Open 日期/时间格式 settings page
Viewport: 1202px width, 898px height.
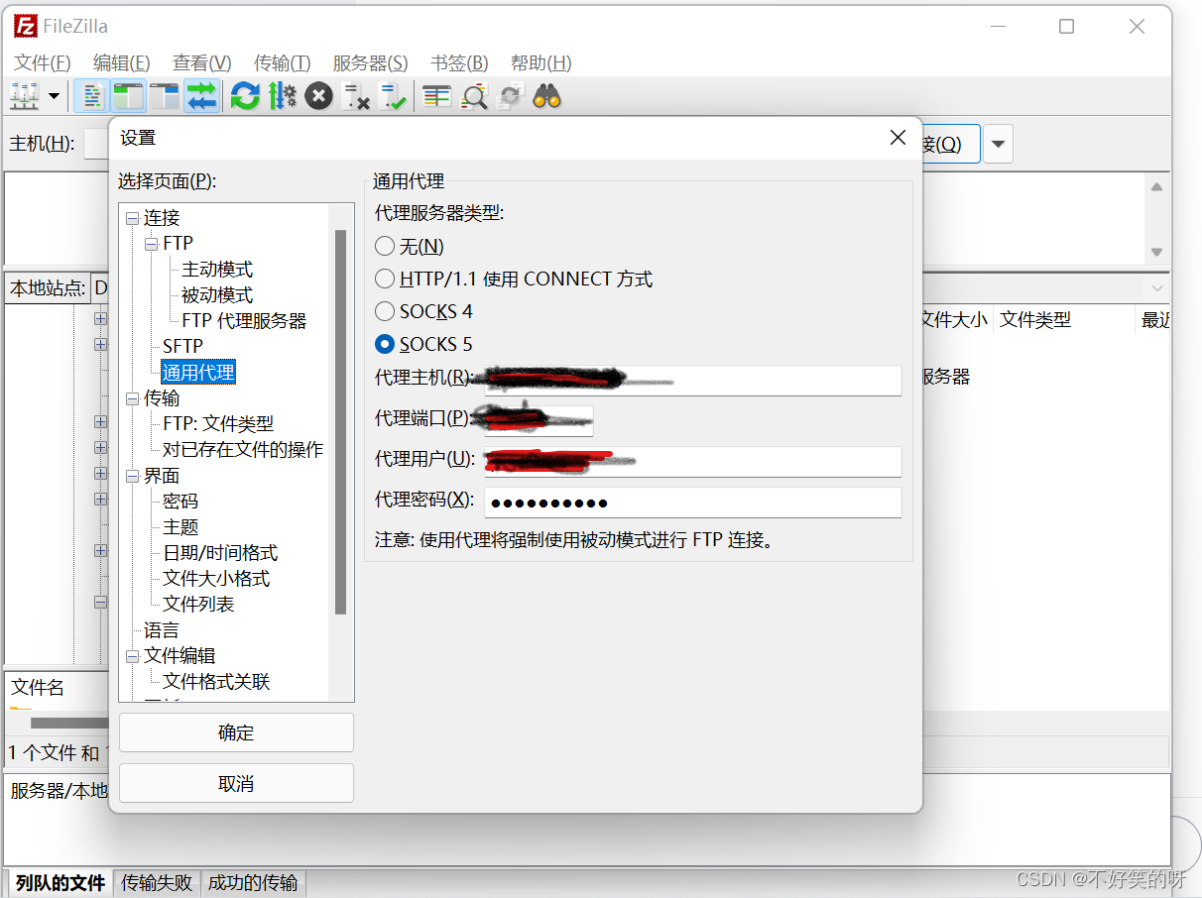coord(220,553)
